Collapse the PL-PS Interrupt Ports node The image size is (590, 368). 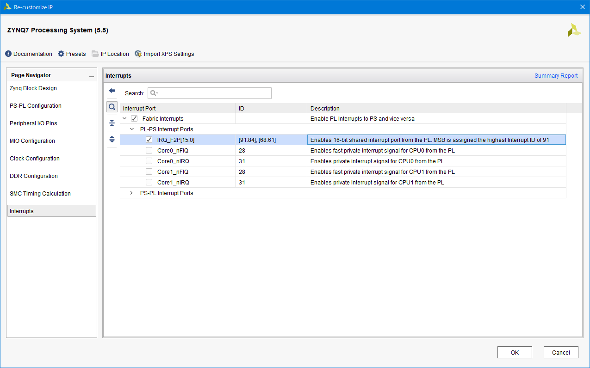(x=131, y=129)
